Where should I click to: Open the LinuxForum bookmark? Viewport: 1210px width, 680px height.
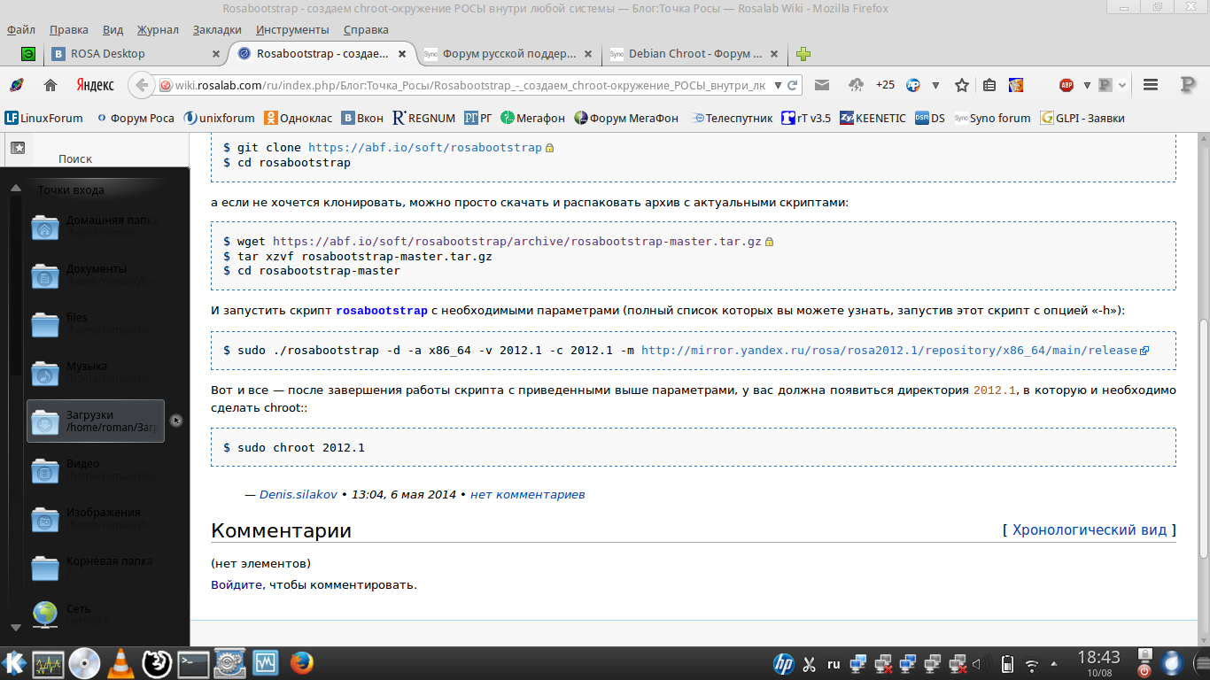point(44,118)
